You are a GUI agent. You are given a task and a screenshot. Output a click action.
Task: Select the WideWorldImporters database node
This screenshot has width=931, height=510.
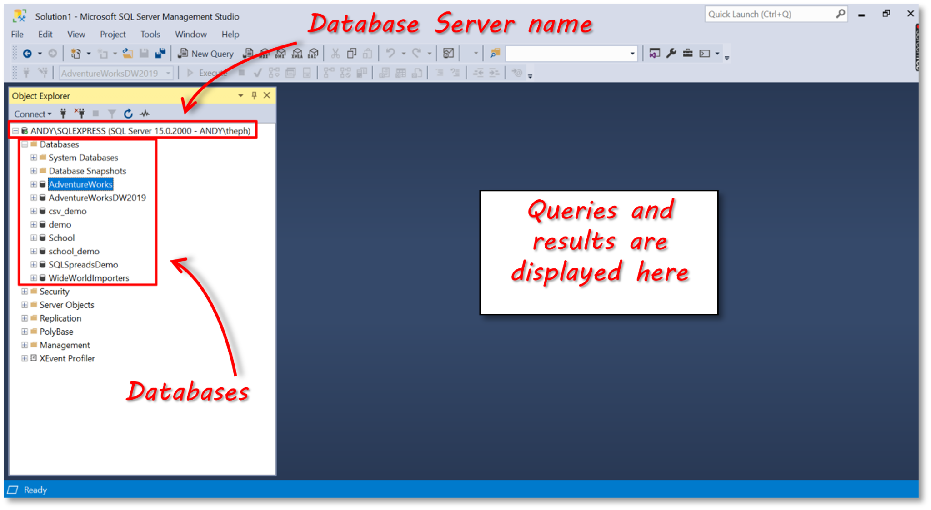(89, 278)
